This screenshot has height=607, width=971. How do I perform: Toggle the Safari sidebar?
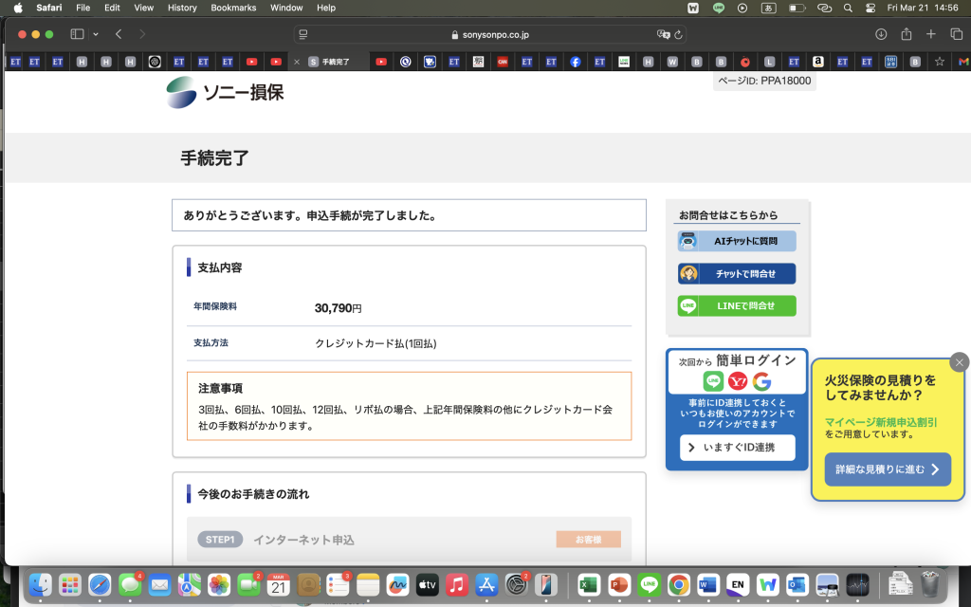[77, 34]
